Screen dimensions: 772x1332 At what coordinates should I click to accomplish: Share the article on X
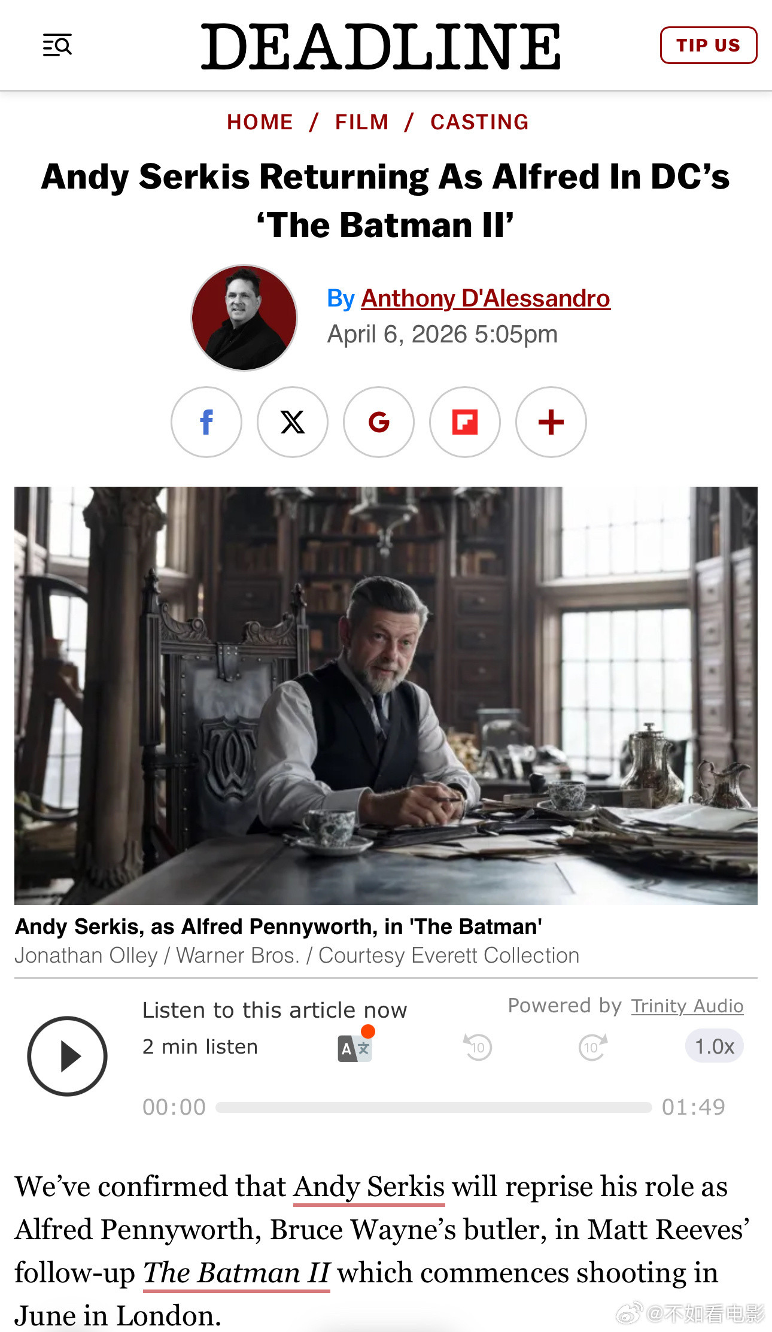point(293,422)
